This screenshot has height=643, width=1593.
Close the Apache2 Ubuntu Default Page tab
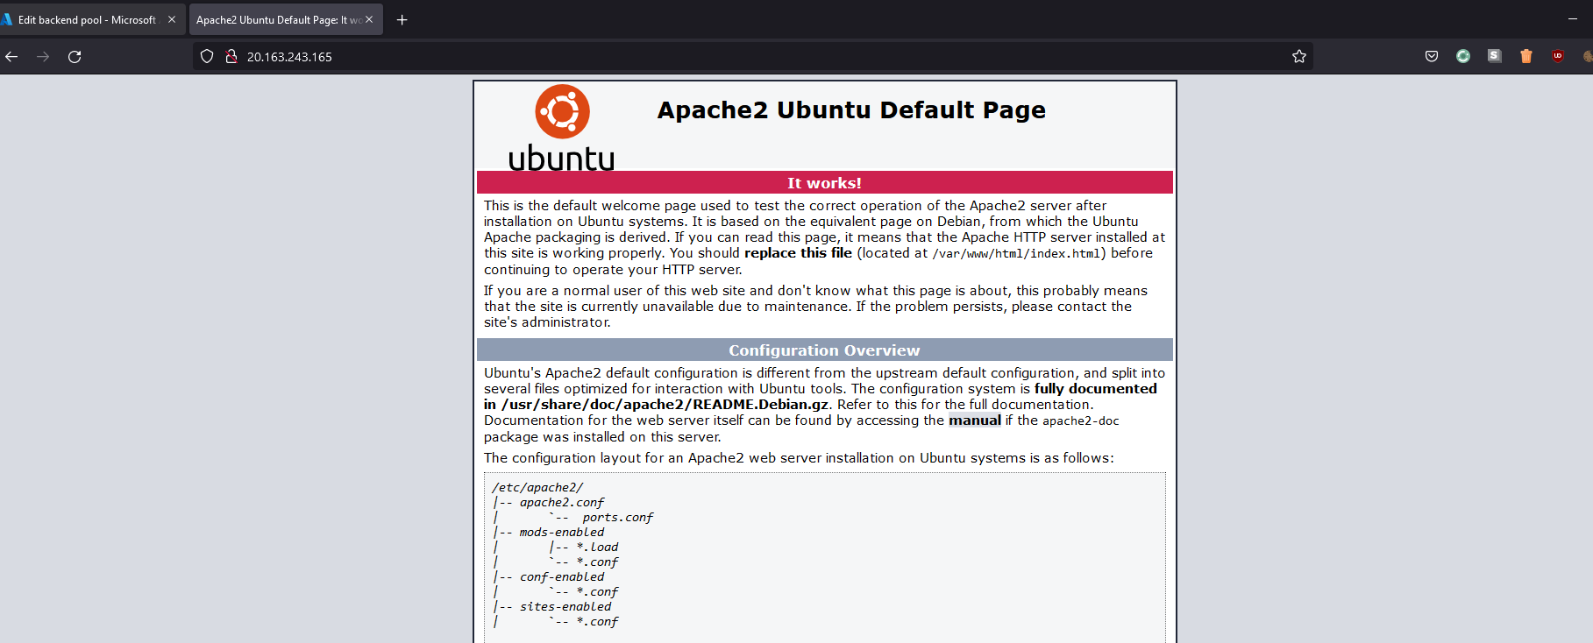click(369, 20)
